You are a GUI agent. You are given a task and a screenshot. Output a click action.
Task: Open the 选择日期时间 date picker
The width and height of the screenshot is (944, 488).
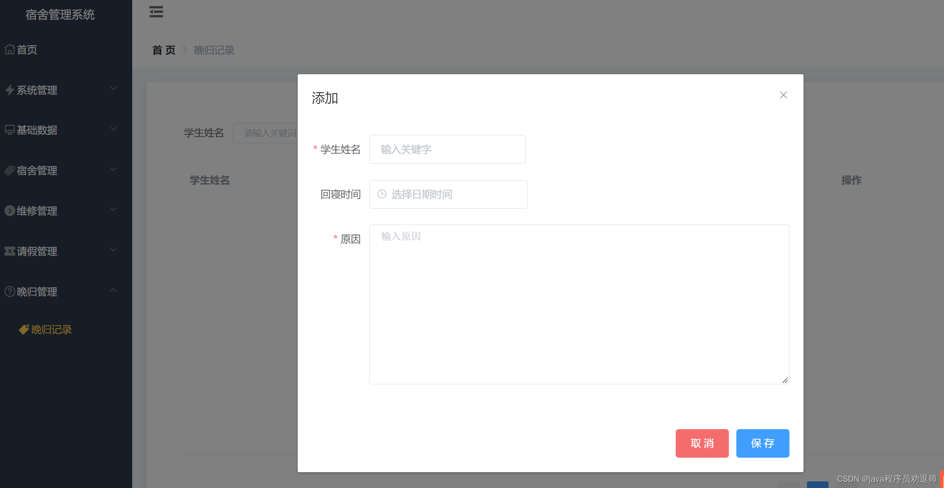[x=448, y=194]
